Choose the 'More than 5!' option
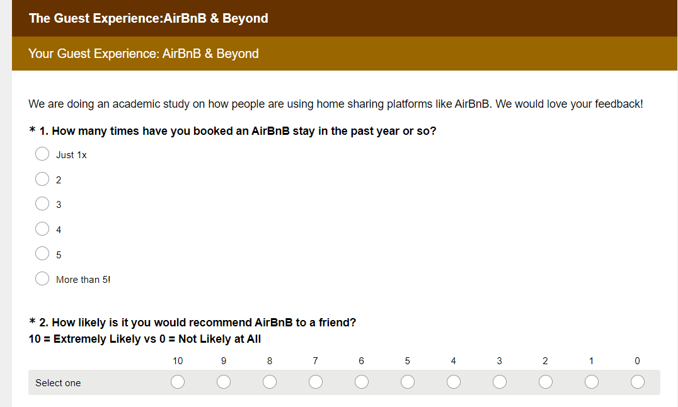The height and width of the screenshot is (407, 678). point(42,279)
